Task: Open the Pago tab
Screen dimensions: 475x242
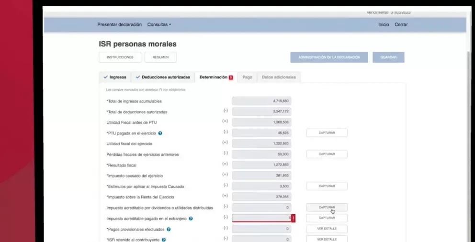Action: (247, 77)
